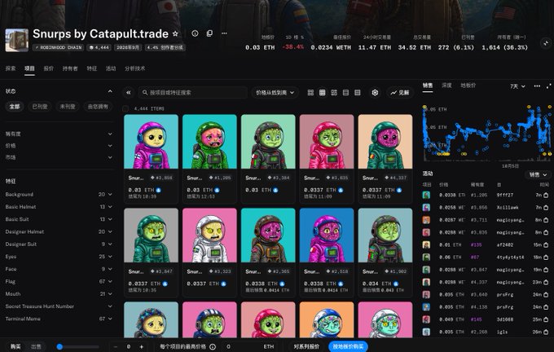Screen dimensions: 554x352
Task: Star the Snurps collection as favorite
Action: click(x=175, y=33)
